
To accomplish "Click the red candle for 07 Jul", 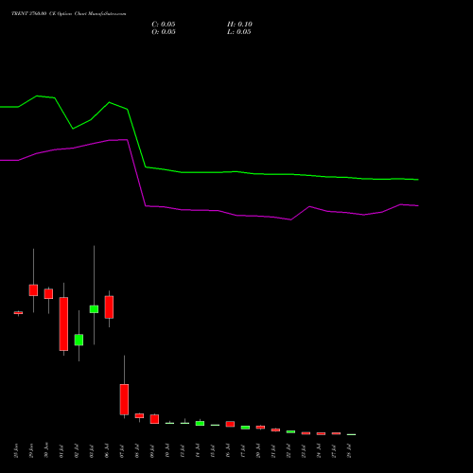I will [124, 399].
